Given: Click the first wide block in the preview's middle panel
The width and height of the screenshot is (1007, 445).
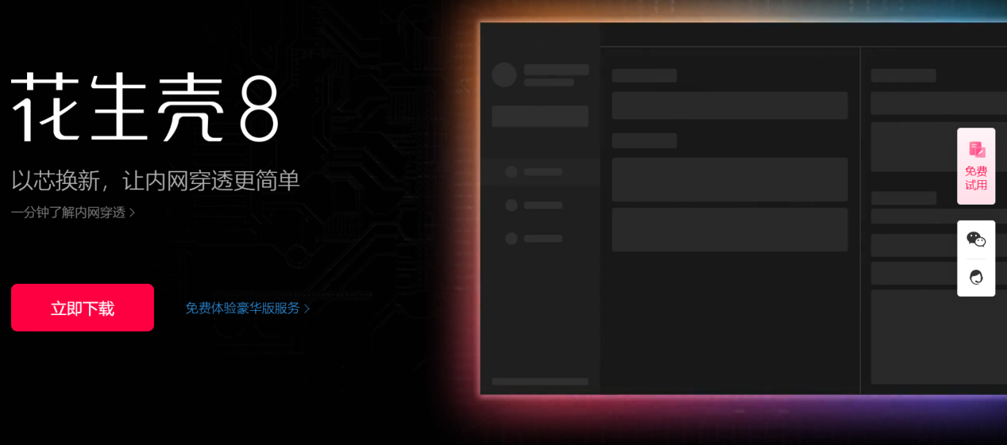Looking at the screenshot, I should pos(729,105).
